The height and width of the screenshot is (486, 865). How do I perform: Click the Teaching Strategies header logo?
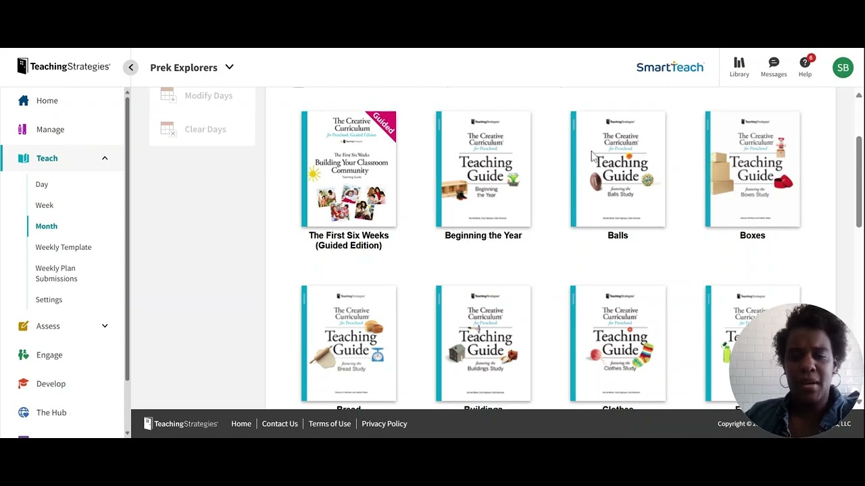coord(64,66)
